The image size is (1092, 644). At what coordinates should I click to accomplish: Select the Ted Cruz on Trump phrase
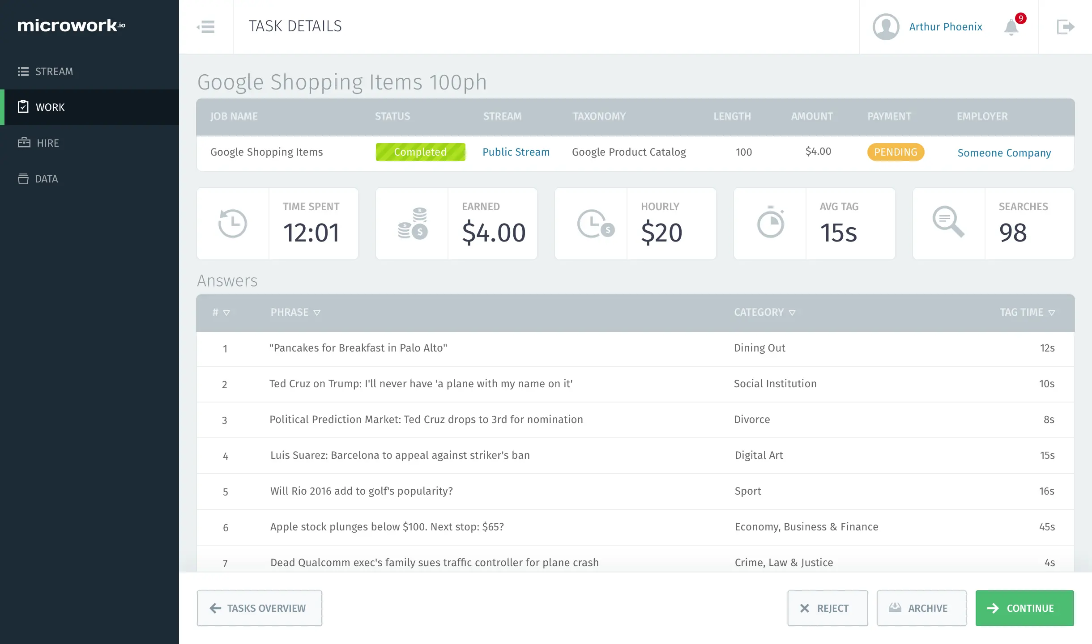(x=421, y=384)
